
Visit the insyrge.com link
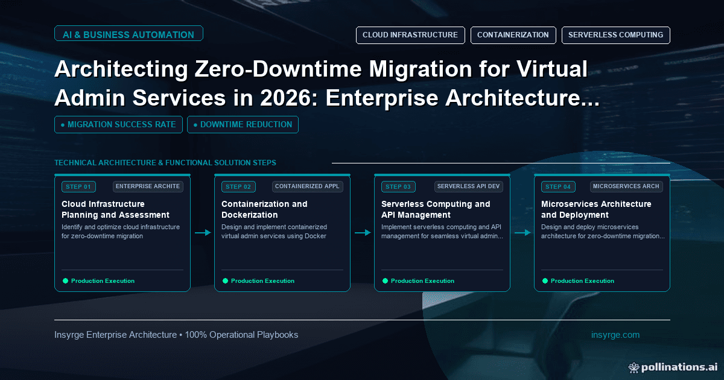(x=615, y=335)
